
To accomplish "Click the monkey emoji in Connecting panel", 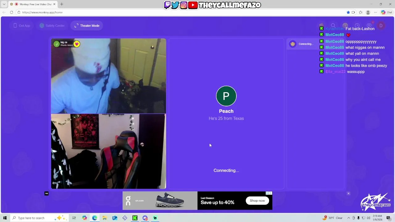I will click(x=293, y=44).
